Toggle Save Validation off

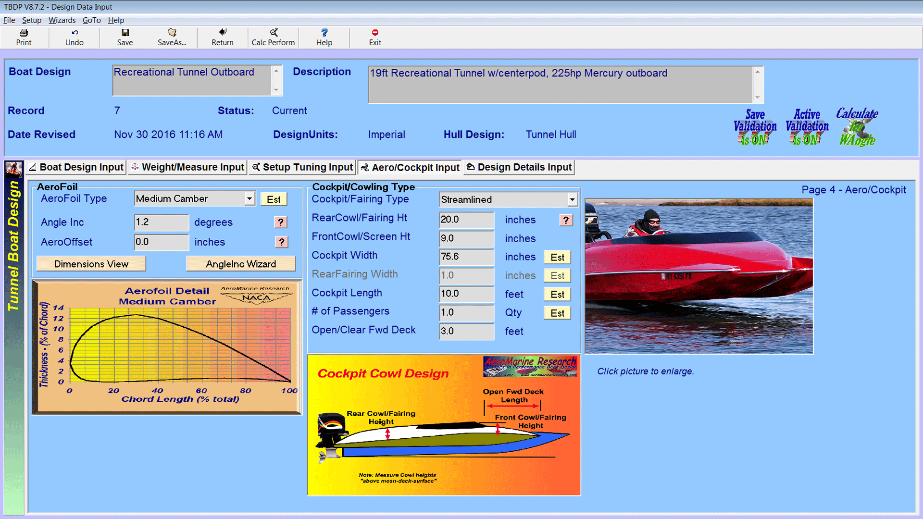[x=755, y=127]
